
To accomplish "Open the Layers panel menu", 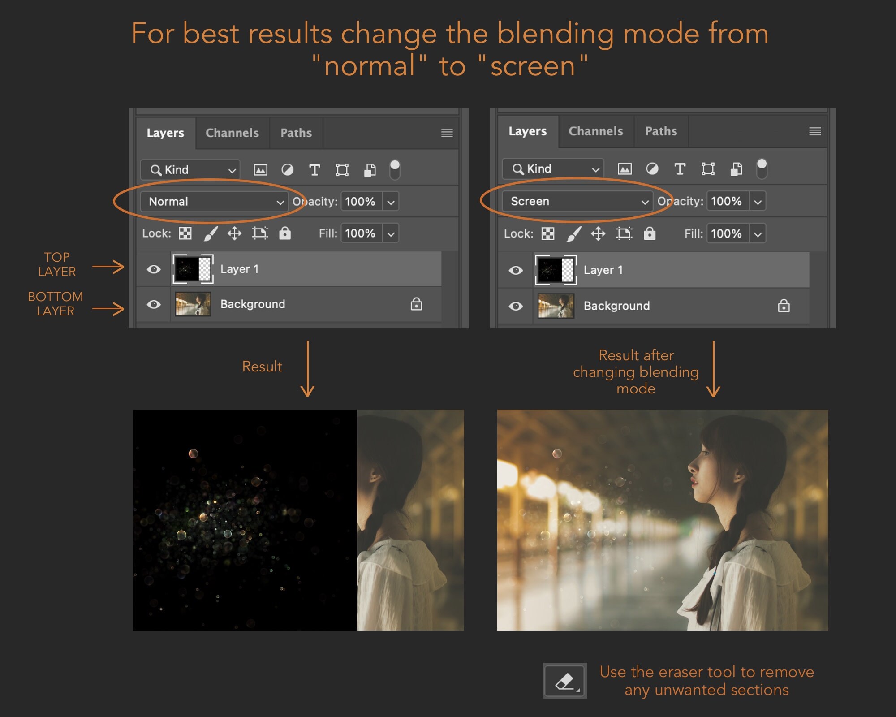I will [x=447, y=133].
